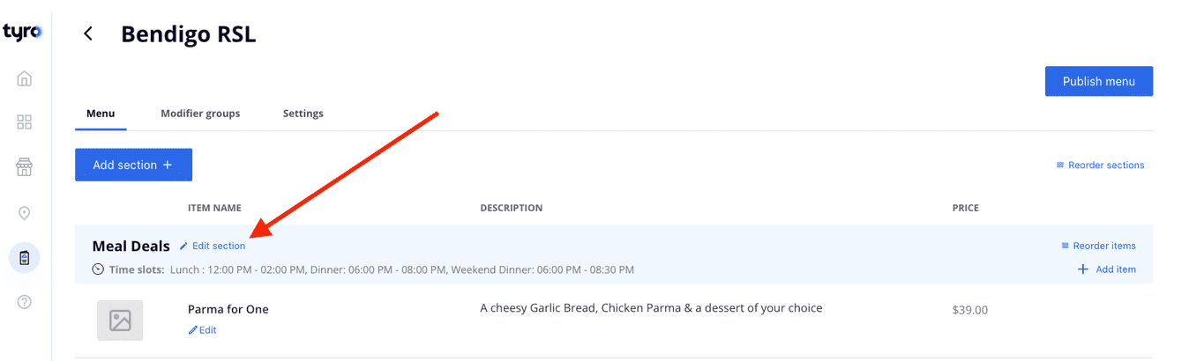Click the Tyro logo
Image resolution: width=1204 pixels, height=361 pixels.
tap(22, 33)
